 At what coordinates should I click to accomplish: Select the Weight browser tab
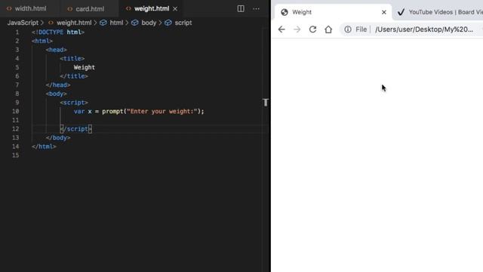pos(332,12)
